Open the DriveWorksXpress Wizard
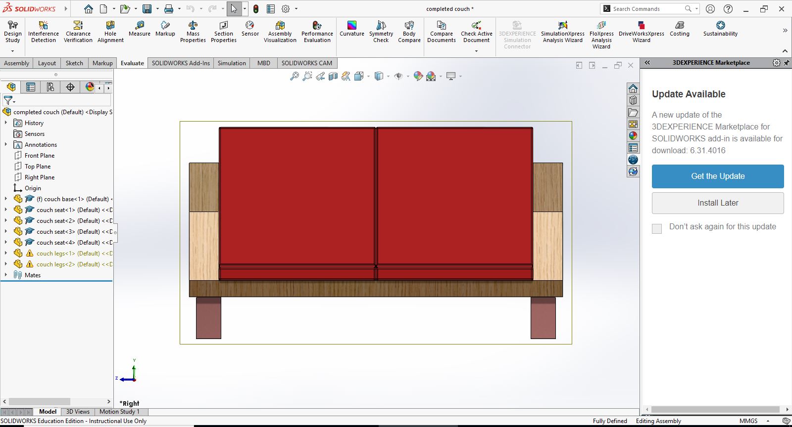Image resolution: width=792 pixels, height=427 pixels. (642, 32)
